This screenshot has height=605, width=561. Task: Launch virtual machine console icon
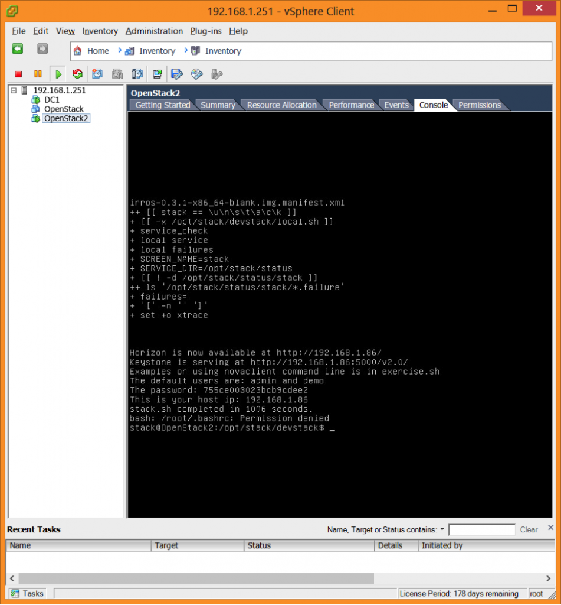157,74
